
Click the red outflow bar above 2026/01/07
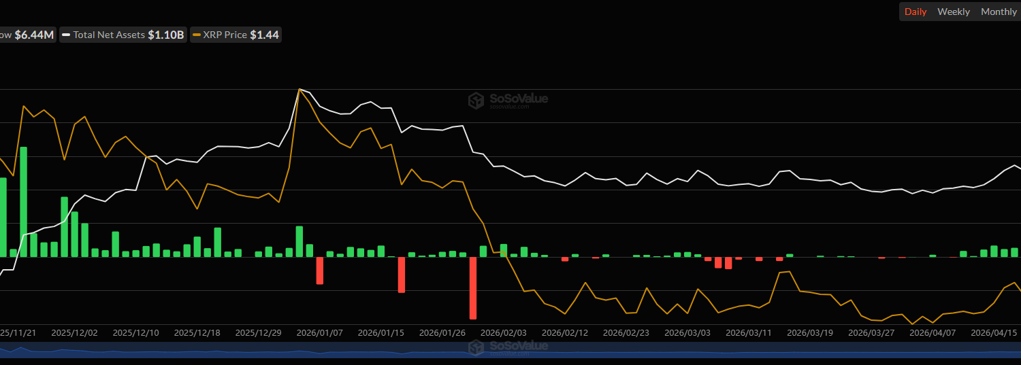click(x=319, y=270)
